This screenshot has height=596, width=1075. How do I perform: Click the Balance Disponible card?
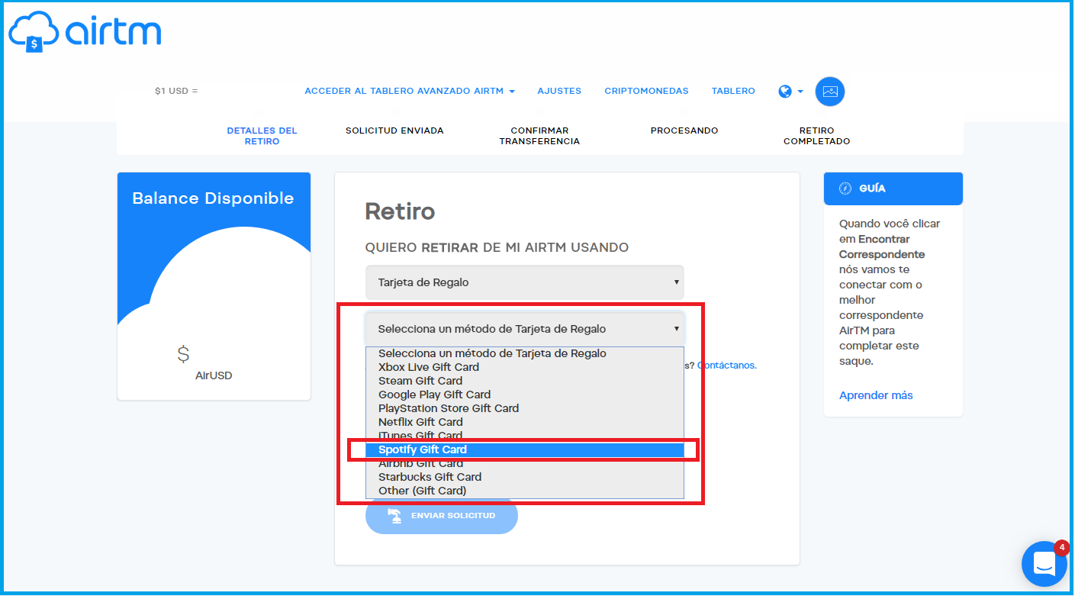coord(214,285)
